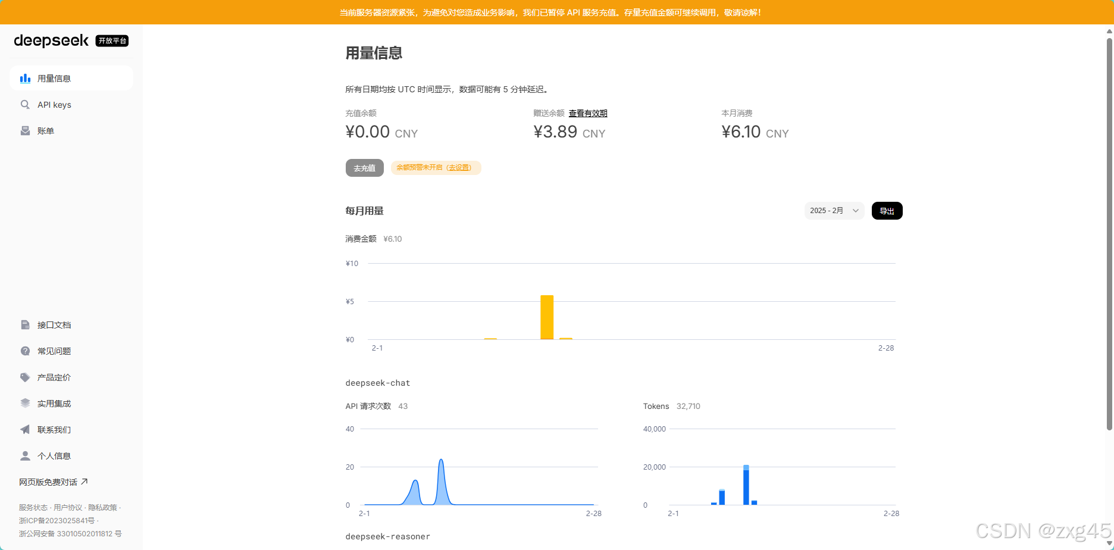Click the 消费金额 ¥6.10 label

coord(374,239)
